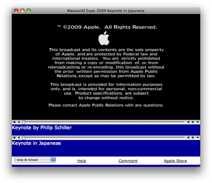
Task: Mute the Japanese audio track volume
Action: 14,138
